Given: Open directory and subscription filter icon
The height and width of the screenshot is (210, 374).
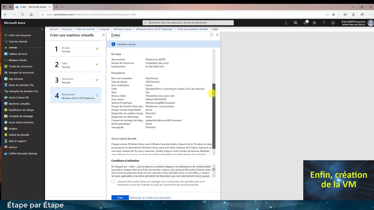Looking at the screenshot, I should tap(296, 23).
